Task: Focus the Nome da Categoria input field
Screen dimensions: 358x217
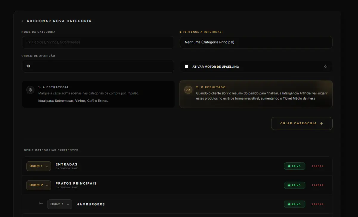Action: pyautogui.click(x=98, y=42)
